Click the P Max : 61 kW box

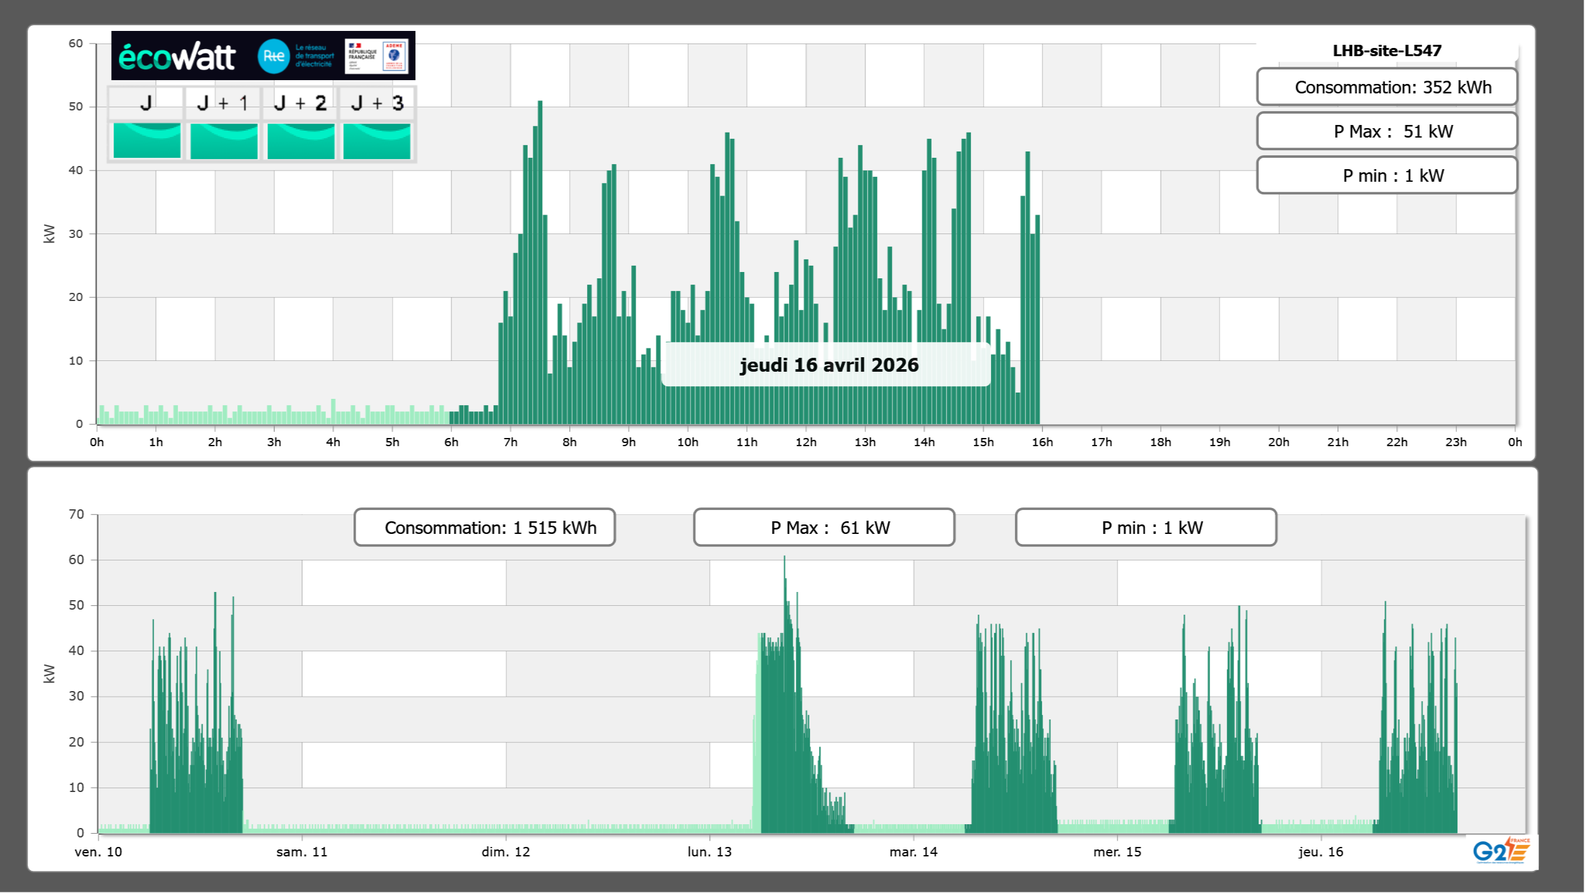(x=824, y=528)
